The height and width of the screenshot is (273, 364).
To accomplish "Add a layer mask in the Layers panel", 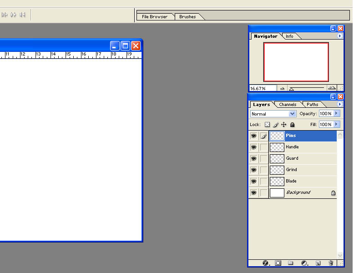I will pos(278,263).
